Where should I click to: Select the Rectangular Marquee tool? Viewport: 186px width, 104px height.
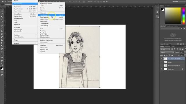click(2, 11)
